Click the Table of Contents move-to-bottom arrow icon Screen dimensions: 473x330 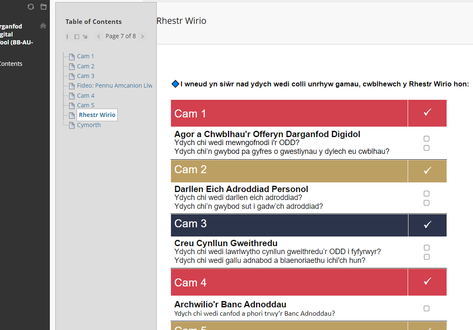pos(85,36)
